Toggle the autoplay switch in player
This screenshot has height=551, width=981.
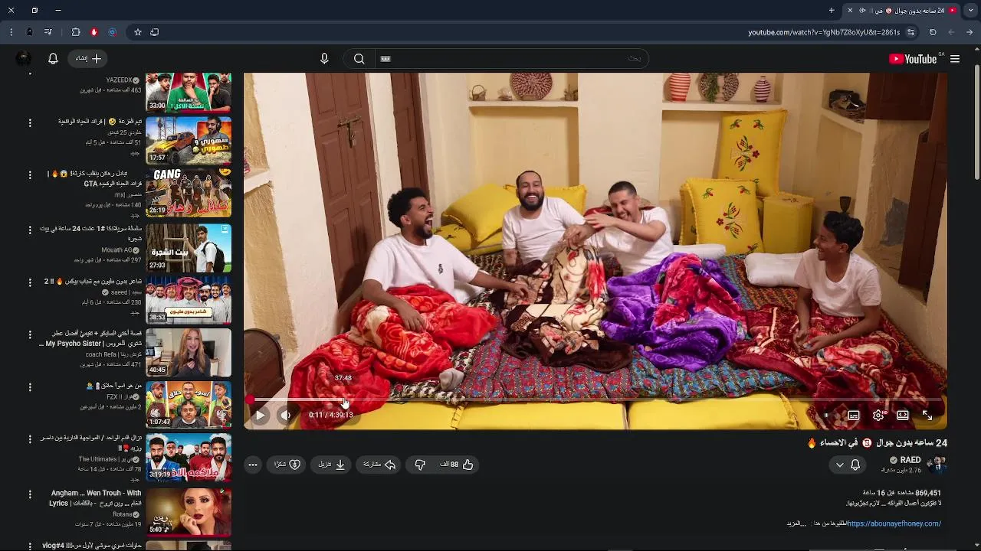tap(828, 415)
